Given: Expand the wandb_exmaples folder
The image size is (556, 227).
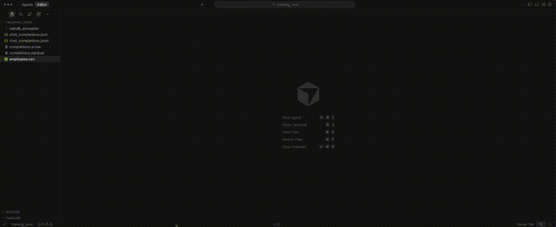Looking at the screenshot, I should (30, 28).
